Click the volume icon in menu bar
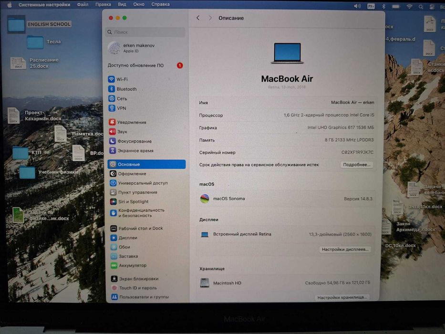 357,6
